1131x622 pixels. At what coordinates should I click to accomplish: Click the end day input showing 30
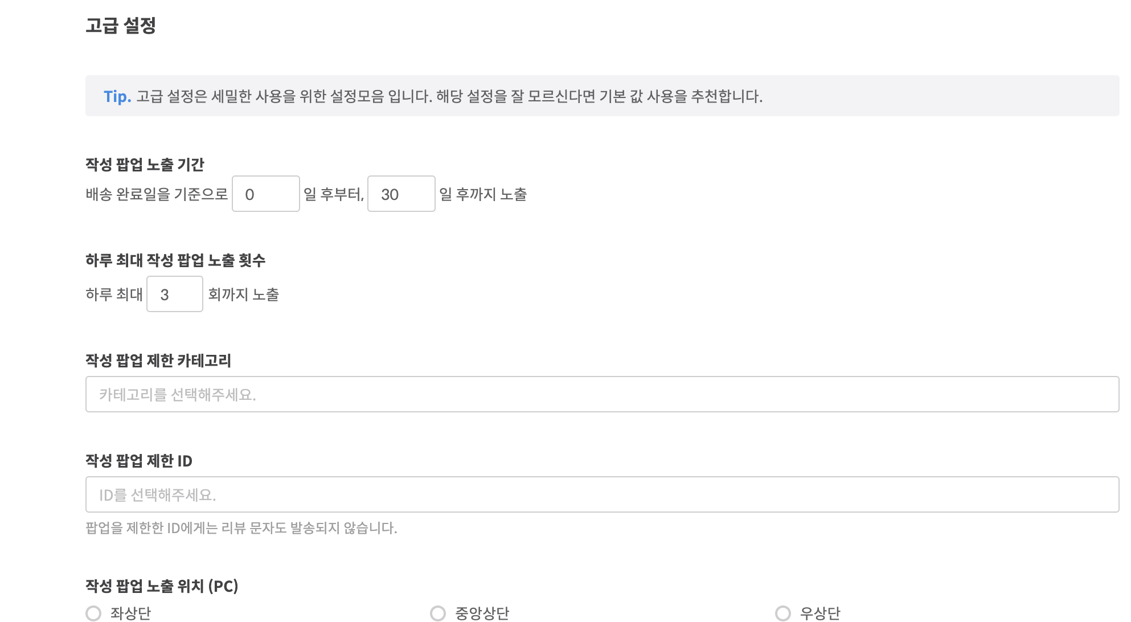401,194
